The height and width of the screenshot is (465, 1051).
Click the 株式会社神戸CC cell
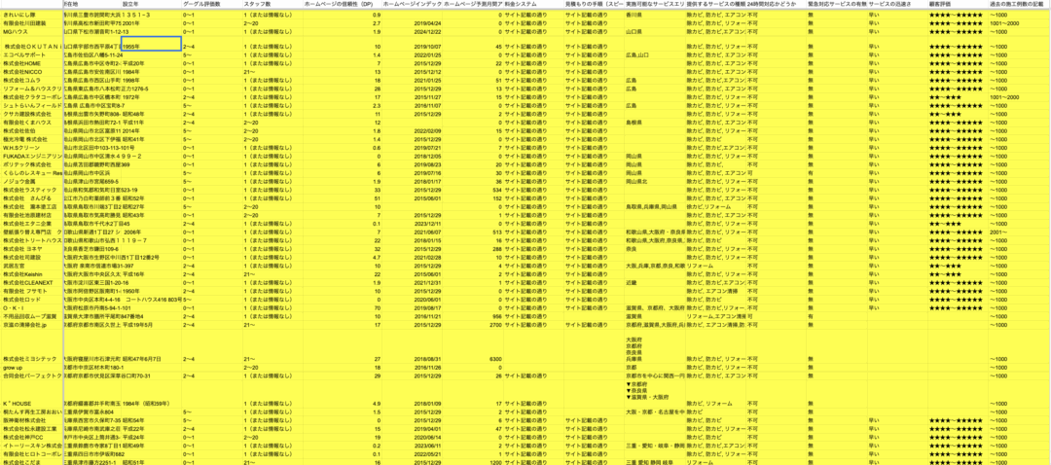point(31,437)
